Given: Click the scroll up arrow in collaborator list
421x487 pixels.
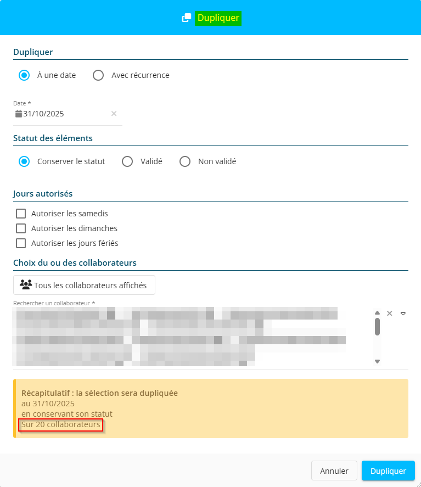Looking at the screenshot, I should (x=377, y=313).
